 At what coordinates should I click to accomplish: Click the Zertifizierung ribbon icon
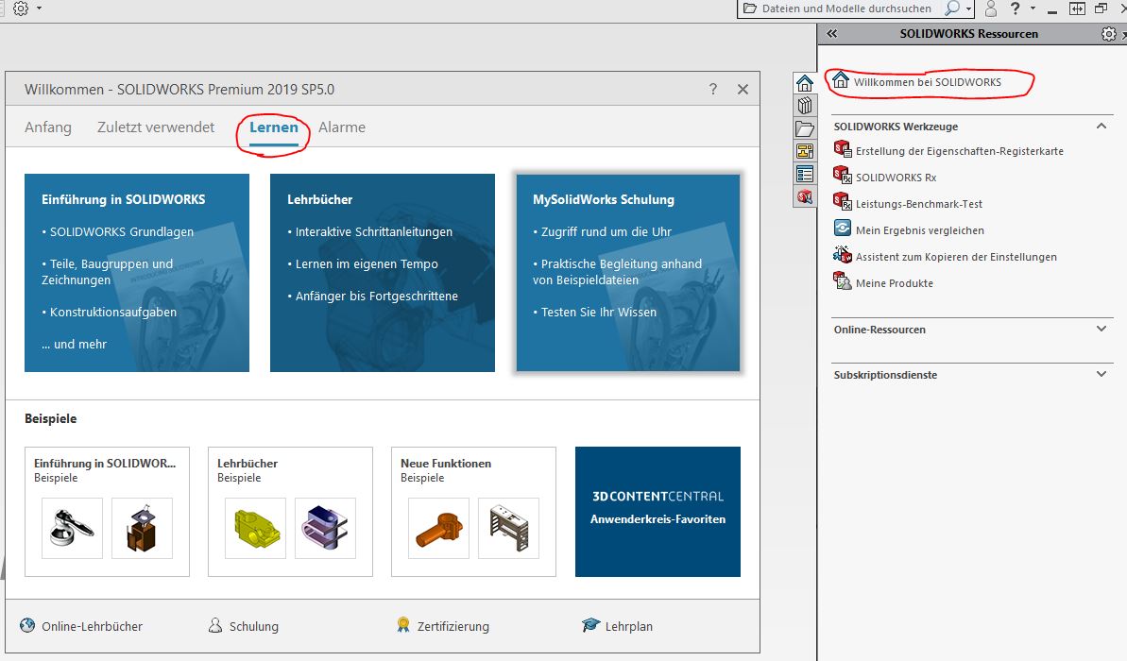pyautogui.click(x=403, y=625)
